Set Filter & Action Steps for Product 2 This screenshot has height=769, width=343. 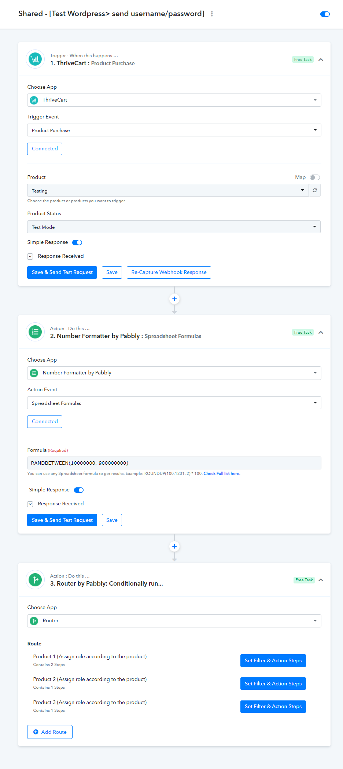click(273, 684)
